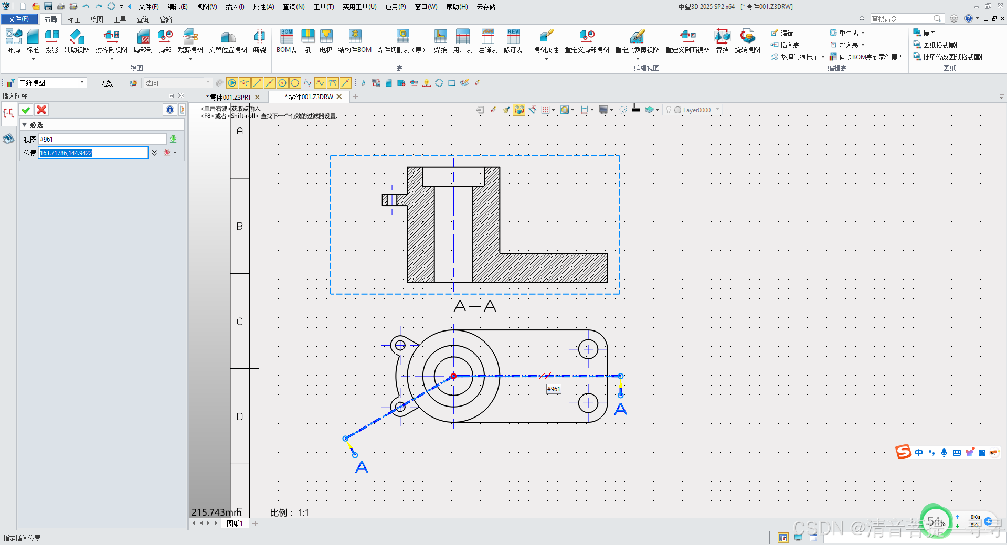The width and height of the screenshot is (1007, 545).
Task: Toggle the highlighted cubes display mode icon
Action: coord(519,110)
